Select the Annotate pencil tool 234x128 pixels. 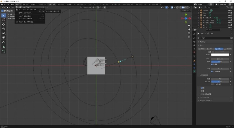4,42
